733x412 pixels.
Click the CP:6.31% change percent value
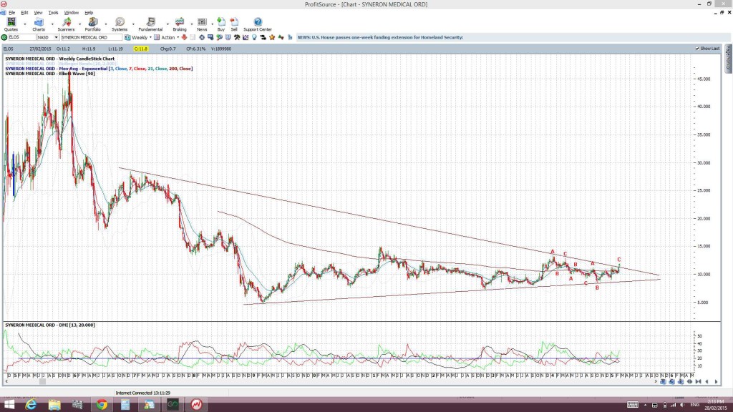point(196,49)
